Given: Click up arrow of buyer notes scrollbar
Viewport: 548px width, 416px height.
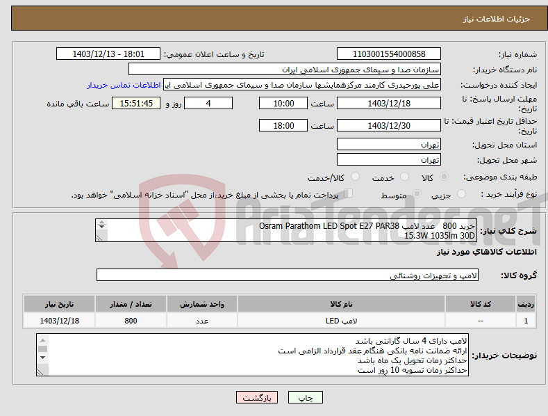Looking at the screenshot, I should pyautogui.click(x=42, y=340).
